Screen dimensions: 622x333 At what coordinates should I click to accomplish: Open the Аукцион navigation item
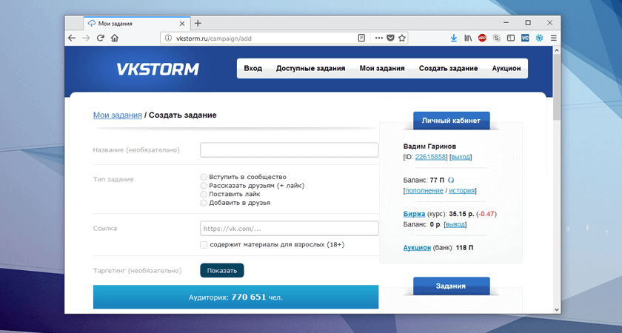[506, 68]
